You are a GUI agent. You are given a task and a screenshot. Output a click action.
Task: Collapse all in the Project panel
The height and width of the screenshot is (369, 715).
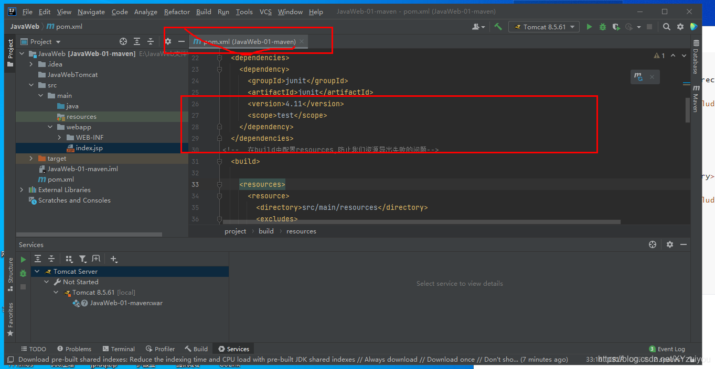[151, 41]
